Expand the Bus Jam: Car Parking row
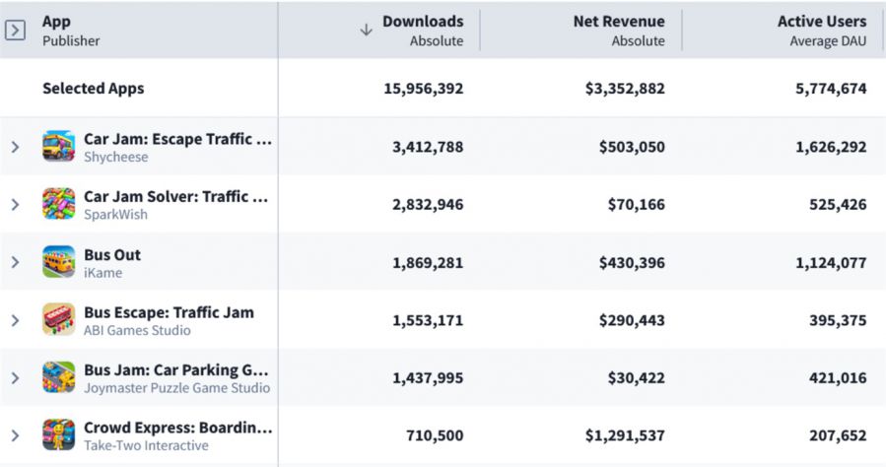Screen dimensions: 886x467 [15, 377]
